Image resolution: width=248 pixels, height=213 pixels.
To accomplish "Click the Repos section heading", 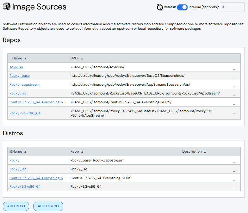I will [x=12, y=40].
